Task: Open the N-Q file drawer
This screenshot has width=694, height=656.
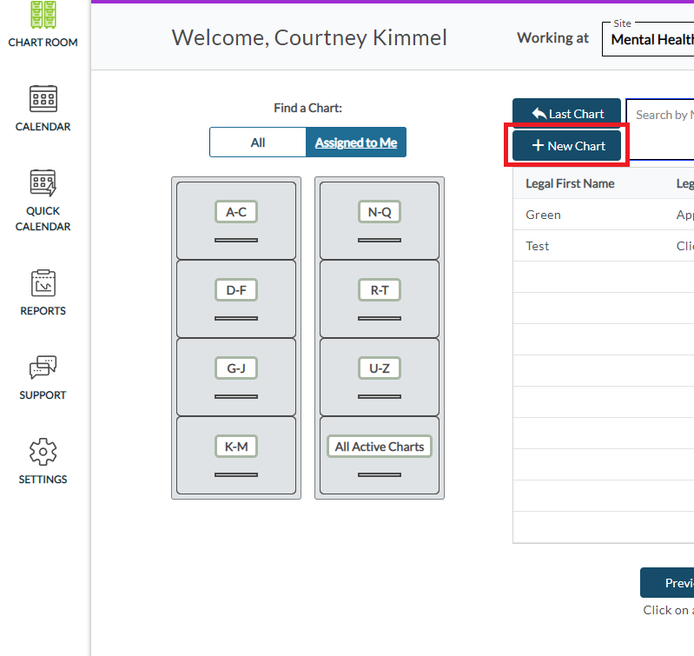Action: [380, 220]
